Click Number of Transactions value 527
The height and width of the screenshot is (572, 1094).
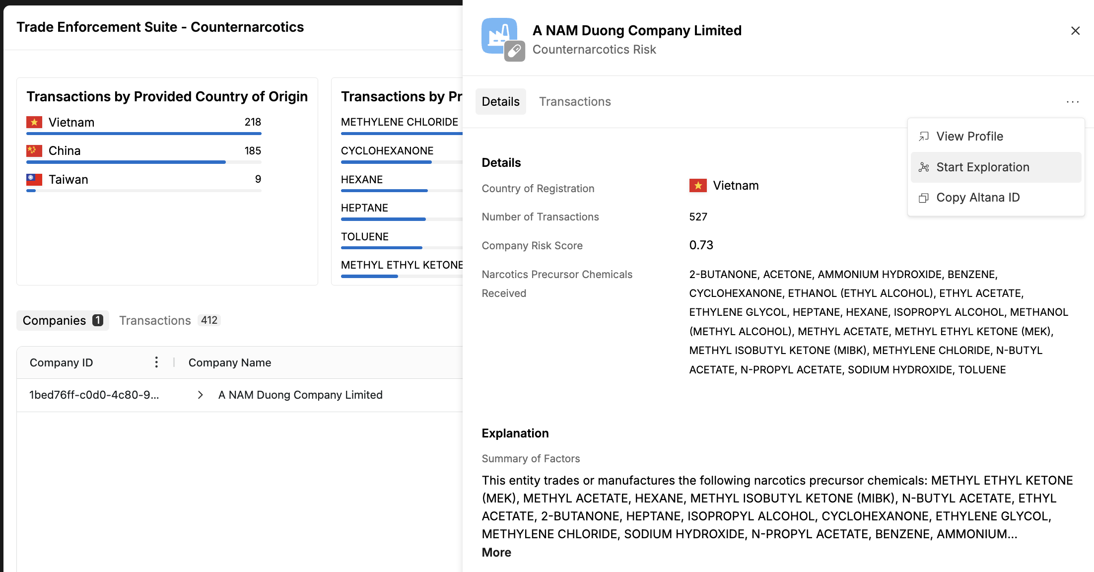pos(698,217)
